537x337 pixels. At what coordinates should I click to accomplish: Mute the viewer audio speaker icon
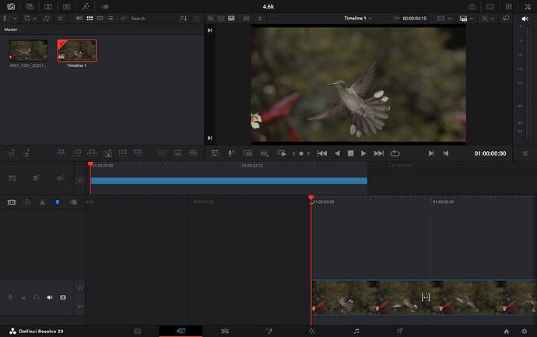525,19
